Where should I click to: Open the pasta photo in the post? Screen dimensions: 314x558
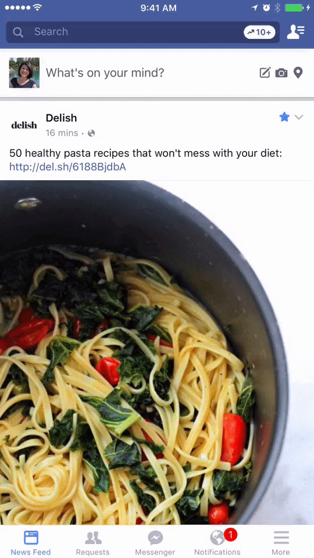(157, 352)
